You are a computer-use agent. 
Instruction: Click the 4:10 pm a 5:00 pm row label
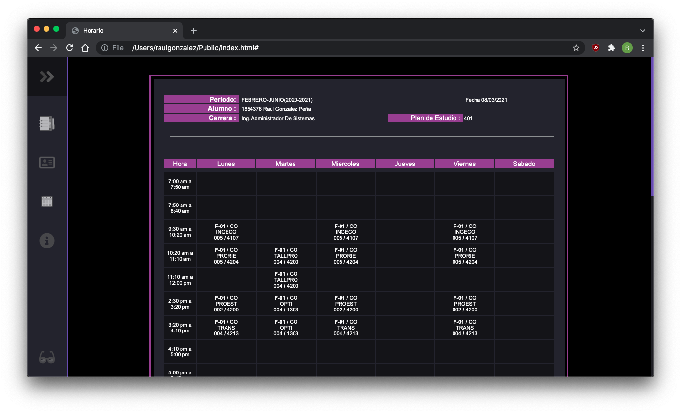[180, 351]
